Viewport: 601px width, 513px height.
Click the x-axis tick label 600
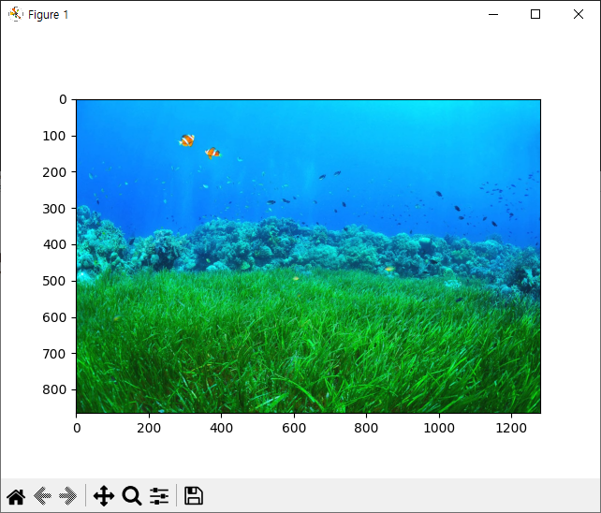click(x=294, y=428)
